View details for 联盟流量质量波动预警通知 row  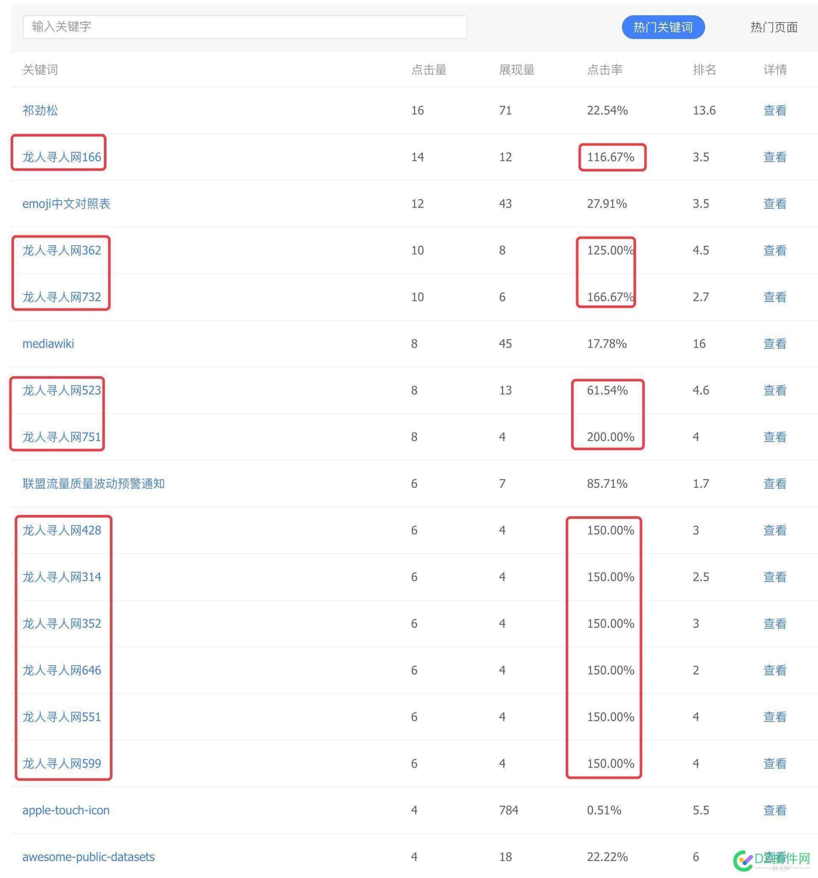pyautogui.click(x=774, y=484)
